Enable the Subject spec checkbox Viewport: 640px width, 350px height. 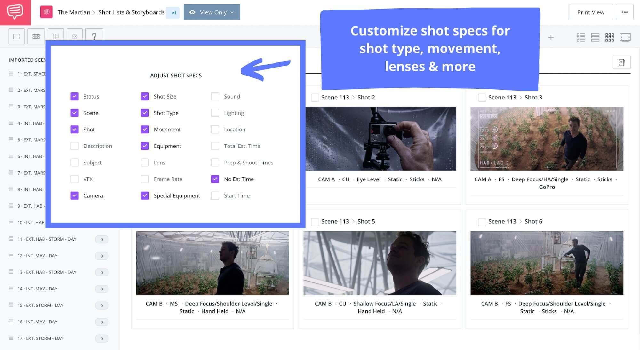(75, 163)
